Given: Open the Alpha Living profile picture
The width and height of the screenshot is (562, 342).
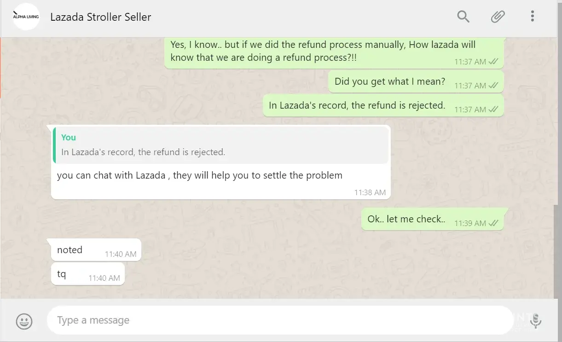Looking at the screenshot, I should [x=26, y=17].
